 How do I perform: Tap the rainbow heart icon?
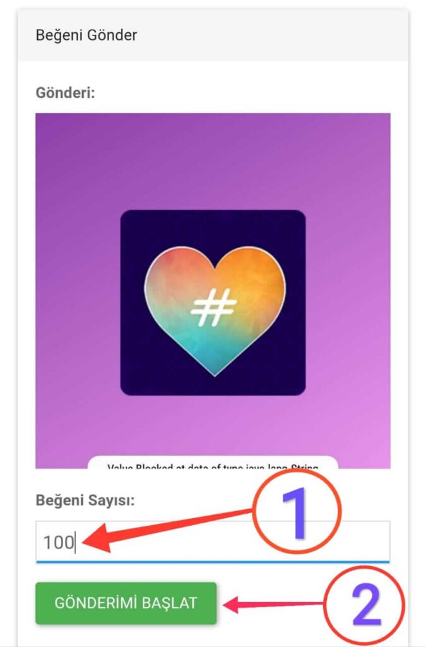(215, 311)
